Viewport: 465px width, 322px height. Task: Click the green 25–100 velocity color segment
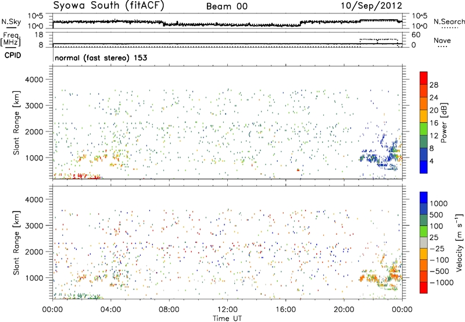424,231
